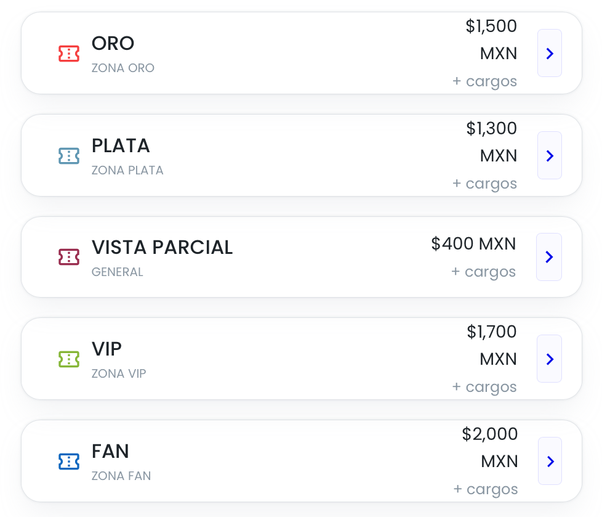602x517 pixels.
Task: Choose the VISTA PARCIAL ticket title
Action: point(162,247)
